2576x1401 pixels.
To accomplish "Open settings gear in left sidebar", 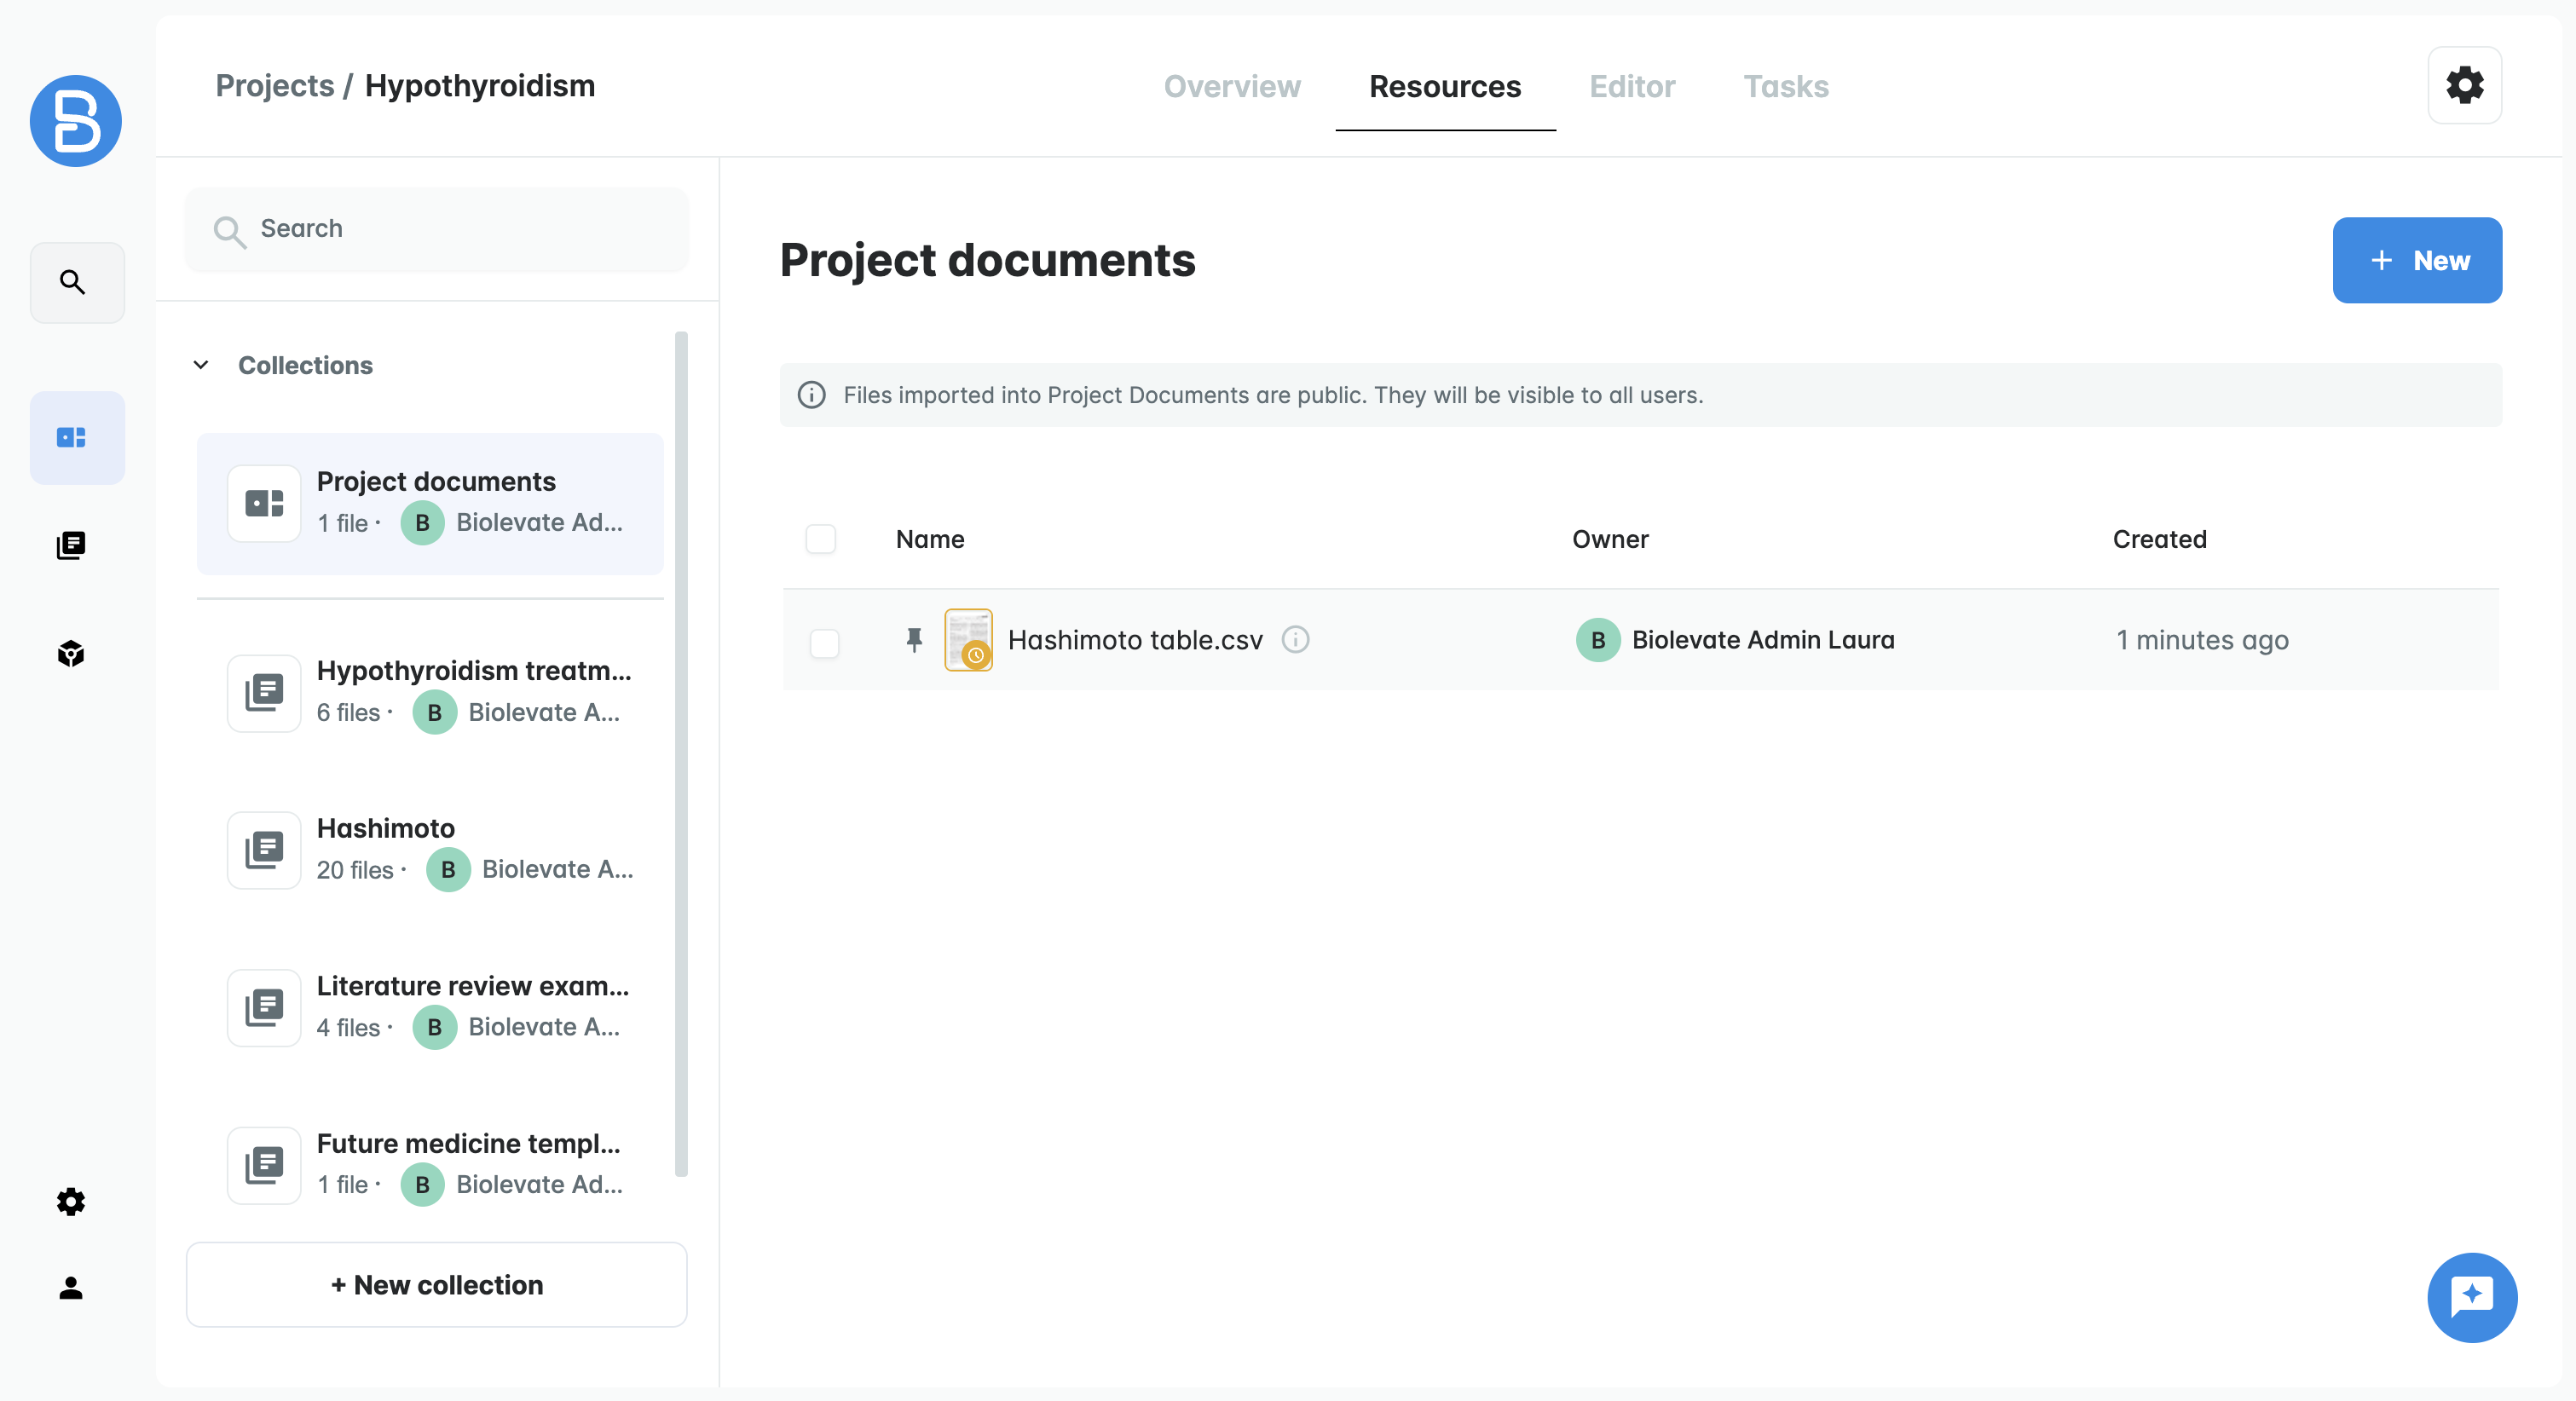I will pos(71,1201).
